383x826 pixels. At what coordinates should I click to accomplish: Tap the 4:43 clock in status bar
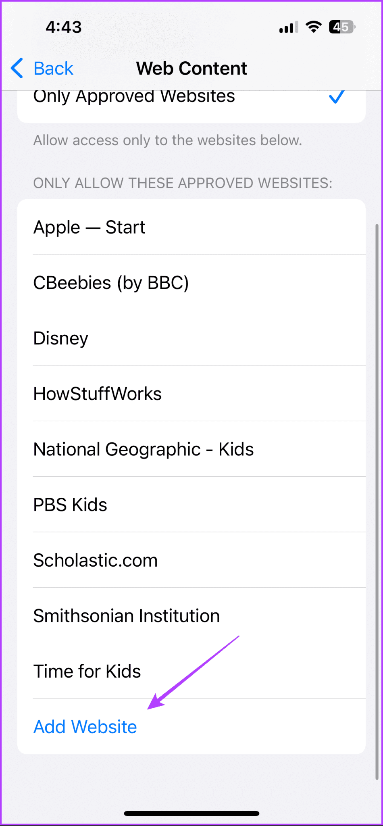click(x=64, y=27)
